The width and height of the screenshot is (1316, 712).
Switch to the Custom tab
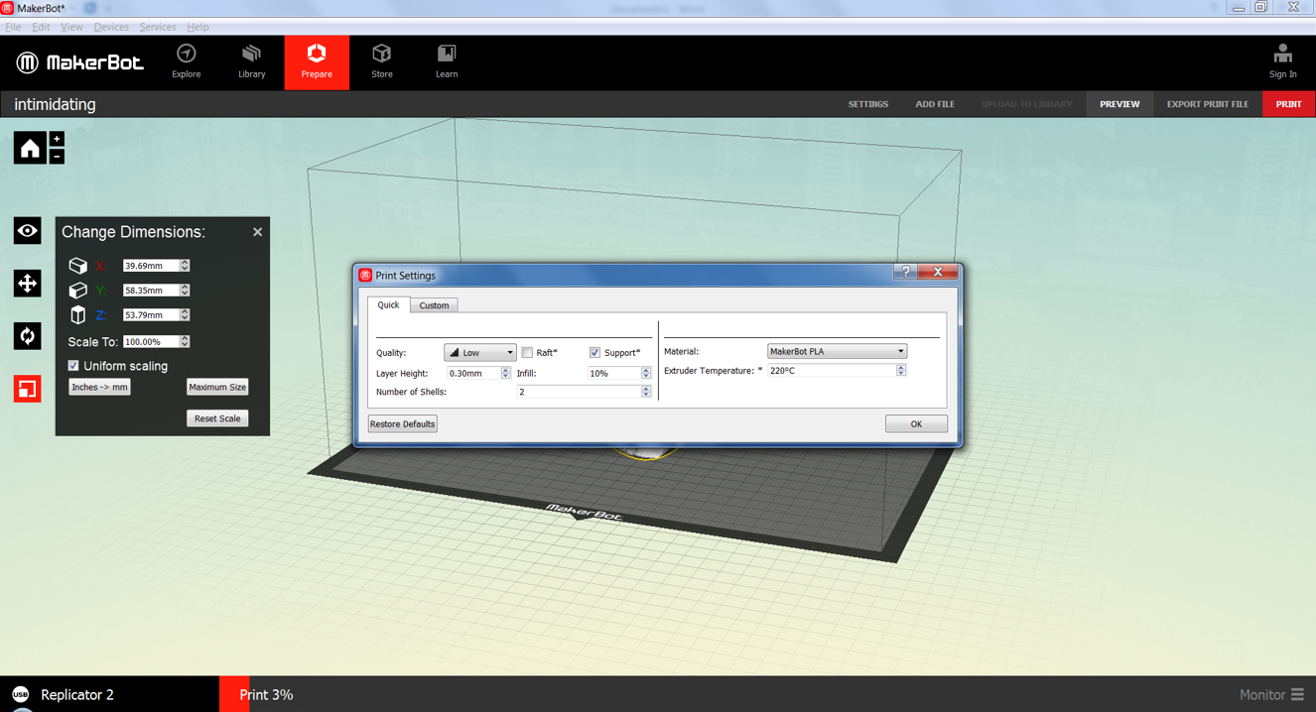point(434,305)
